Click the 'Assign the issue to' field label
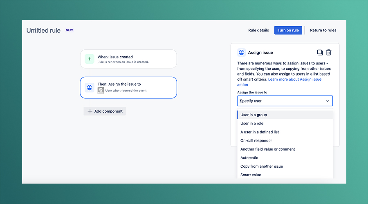The width and height of the screenshot is (368, 204). pyautogui.click(x=252, y=92)
